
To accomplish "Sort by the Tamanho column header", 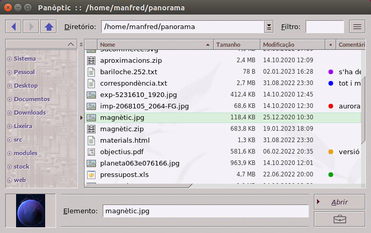I will click(x=237, y=45).
